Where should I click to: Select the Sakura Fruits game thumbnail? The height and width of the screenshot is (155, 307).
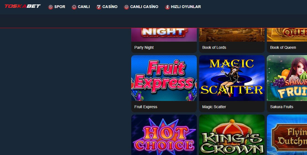point(287,78)
